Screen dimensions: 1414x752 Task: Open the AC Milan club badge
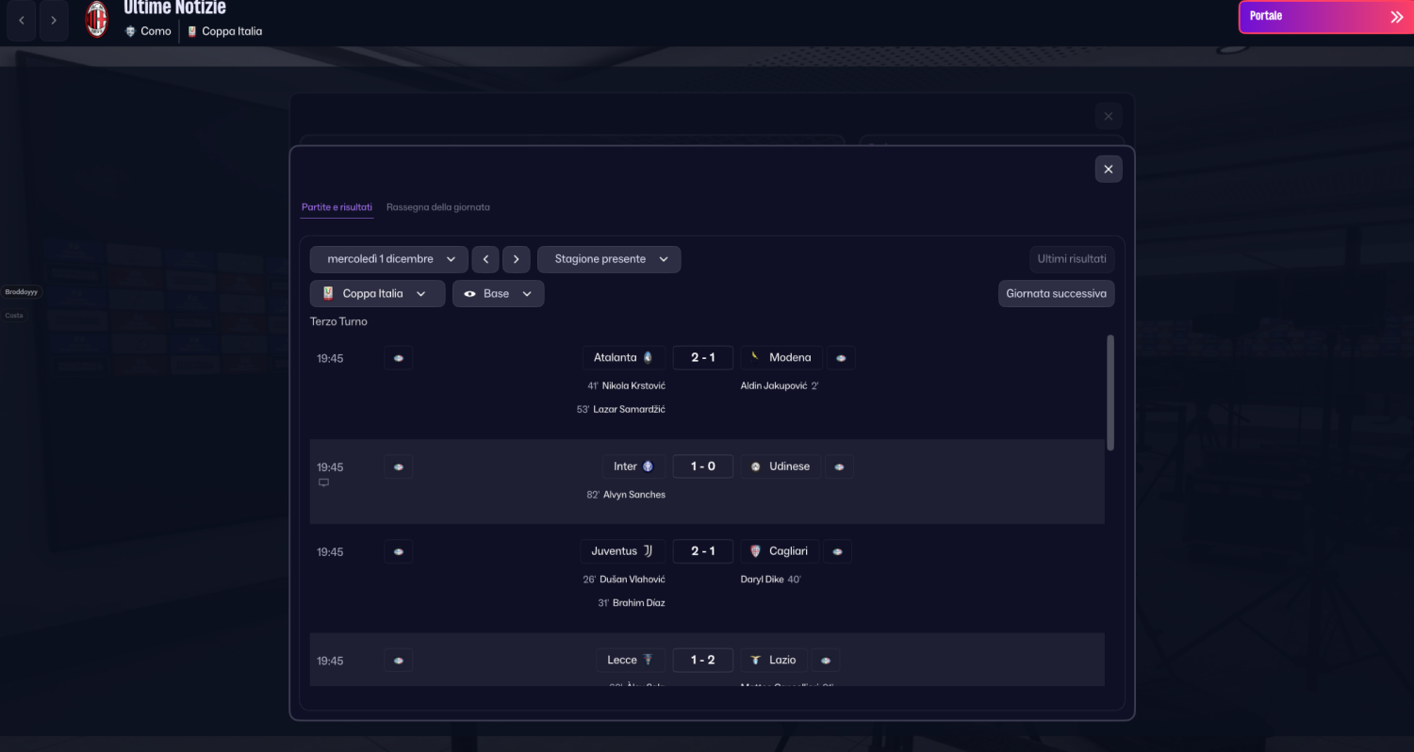click(97, 20)
